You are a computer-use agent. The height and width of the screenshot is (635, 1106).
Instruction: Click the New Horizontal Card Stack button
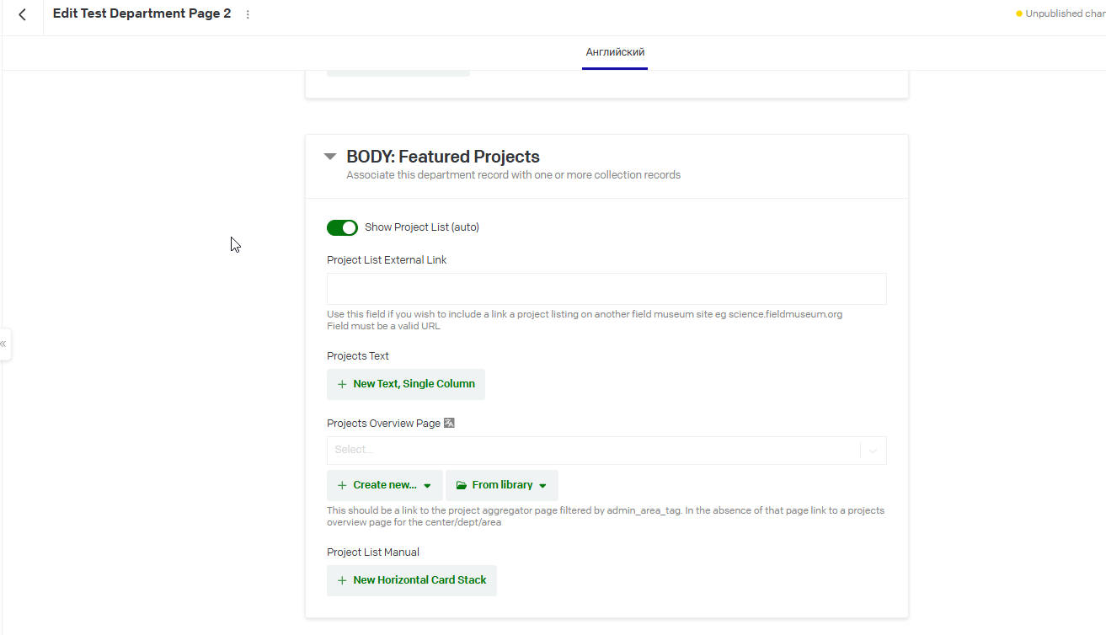point(412,580)
